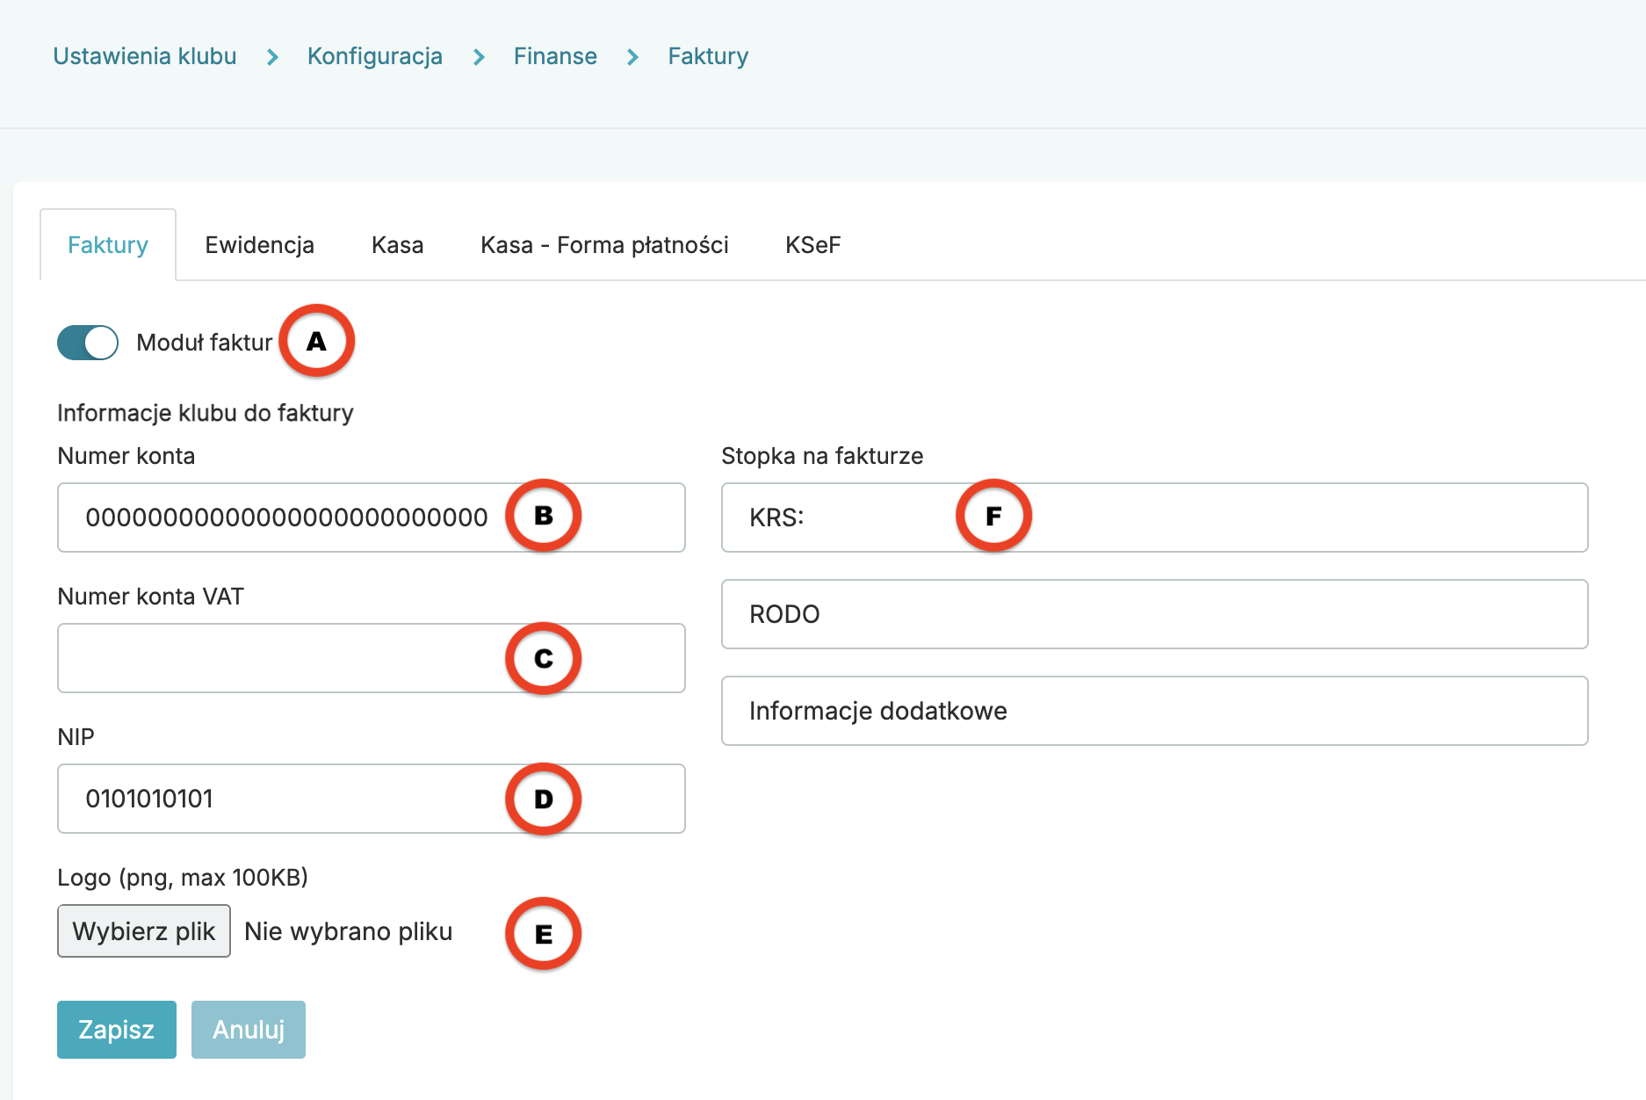This screenshot has width=1646, height=1100.
Task: Click chevron after Ustawienia klubu breadcrumb
Action: [272, 57]
